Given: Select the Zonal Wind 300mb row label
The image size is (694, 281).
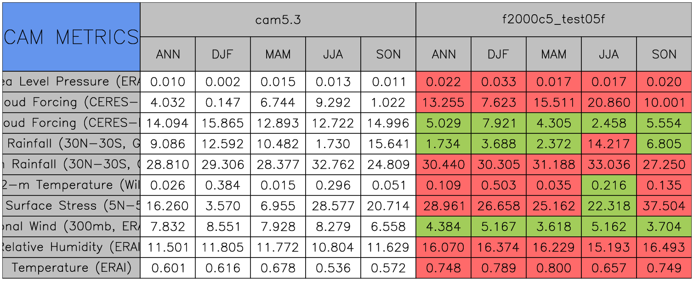Looking at the screenshot, I should [71, 227].
